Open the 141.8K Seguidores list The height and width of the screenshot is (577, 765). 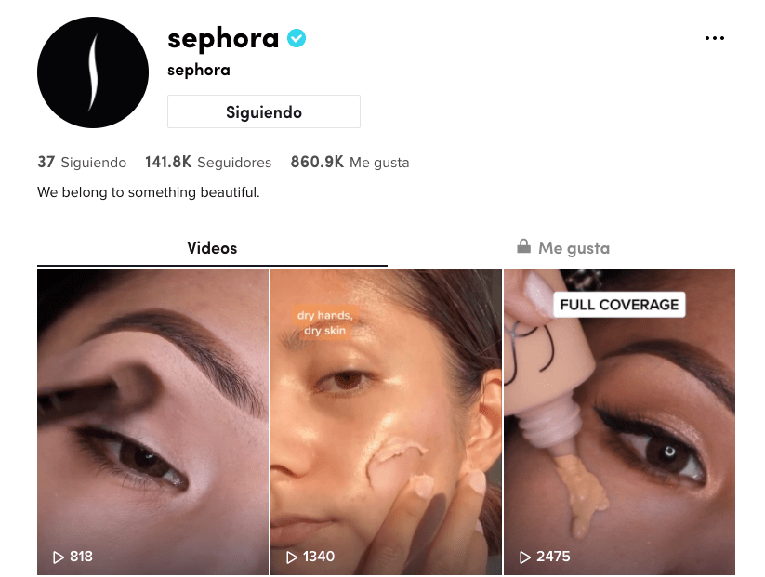click(x=208, y=162)
